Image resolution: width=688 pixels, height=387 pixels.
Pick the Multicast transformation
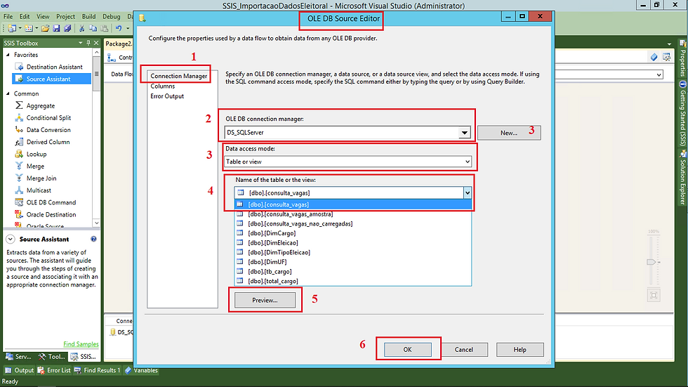pyautogui.click(x=39, y=190)
